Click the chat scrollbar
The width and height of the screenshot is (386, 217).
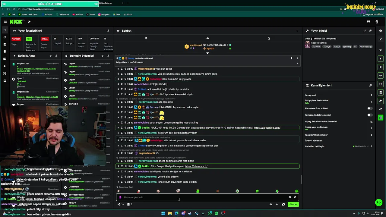[301, 180]
